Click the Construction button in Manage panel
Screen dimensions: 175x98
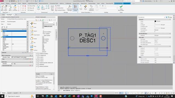(x=59, y=8)
